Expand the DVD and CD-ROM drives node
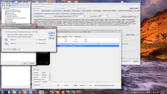This screenshot has width=167, height=94. 4,10
